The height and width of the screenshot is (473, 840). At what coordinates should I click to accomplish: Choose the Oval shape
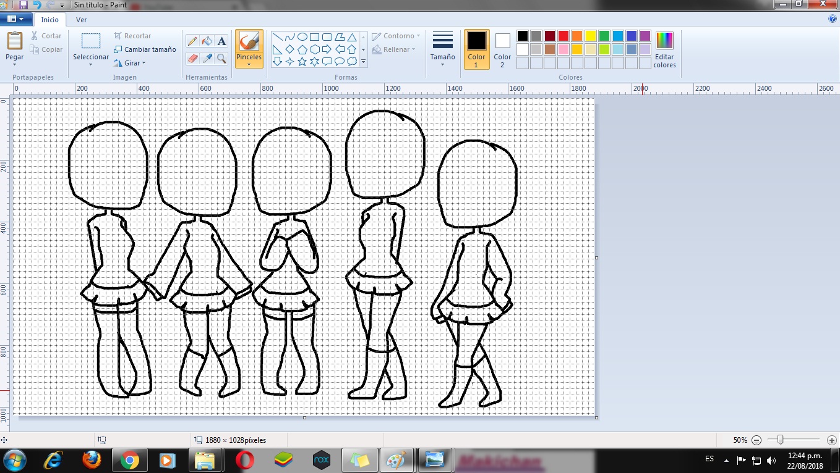(302, 37)
